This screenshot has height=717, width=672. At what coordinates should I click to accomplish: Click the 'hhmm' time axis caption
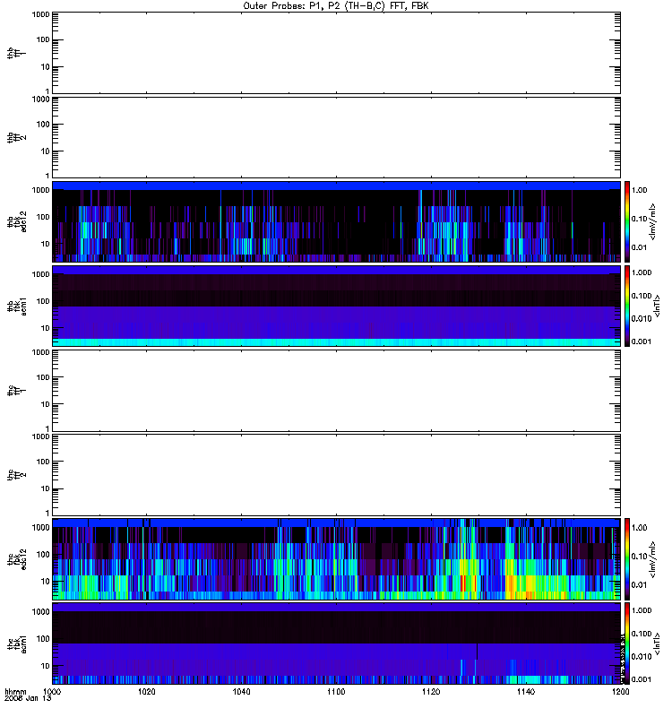click(x=15, y=692)
